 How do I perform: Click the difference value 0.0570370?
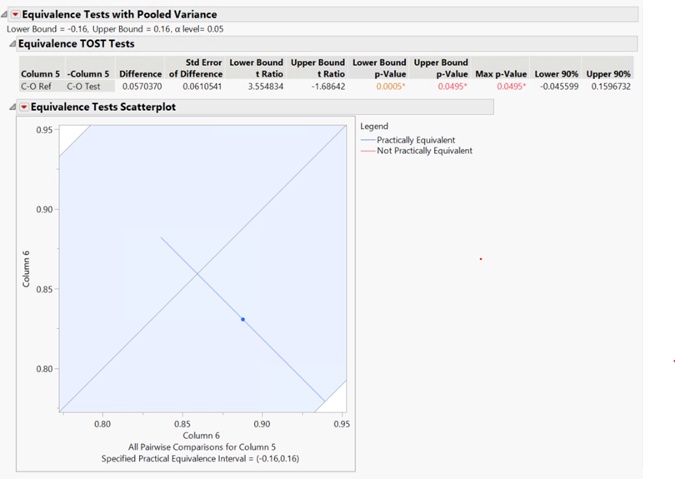point(142,87)
